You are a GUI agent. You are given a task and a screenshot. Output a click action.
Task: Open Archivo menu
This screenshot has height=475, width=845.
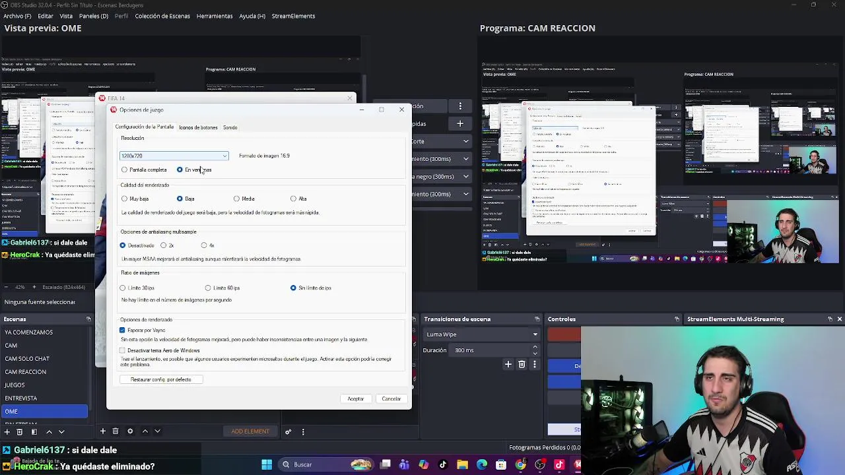17,16
